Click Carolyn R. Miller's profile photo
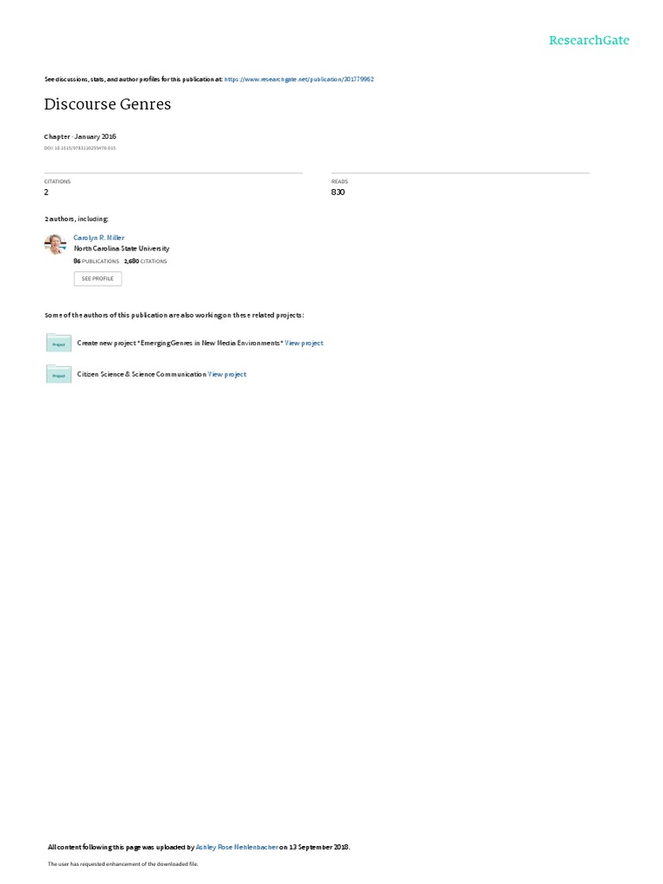The width and height of the screenshot is (663, 884). coord(55,244)
